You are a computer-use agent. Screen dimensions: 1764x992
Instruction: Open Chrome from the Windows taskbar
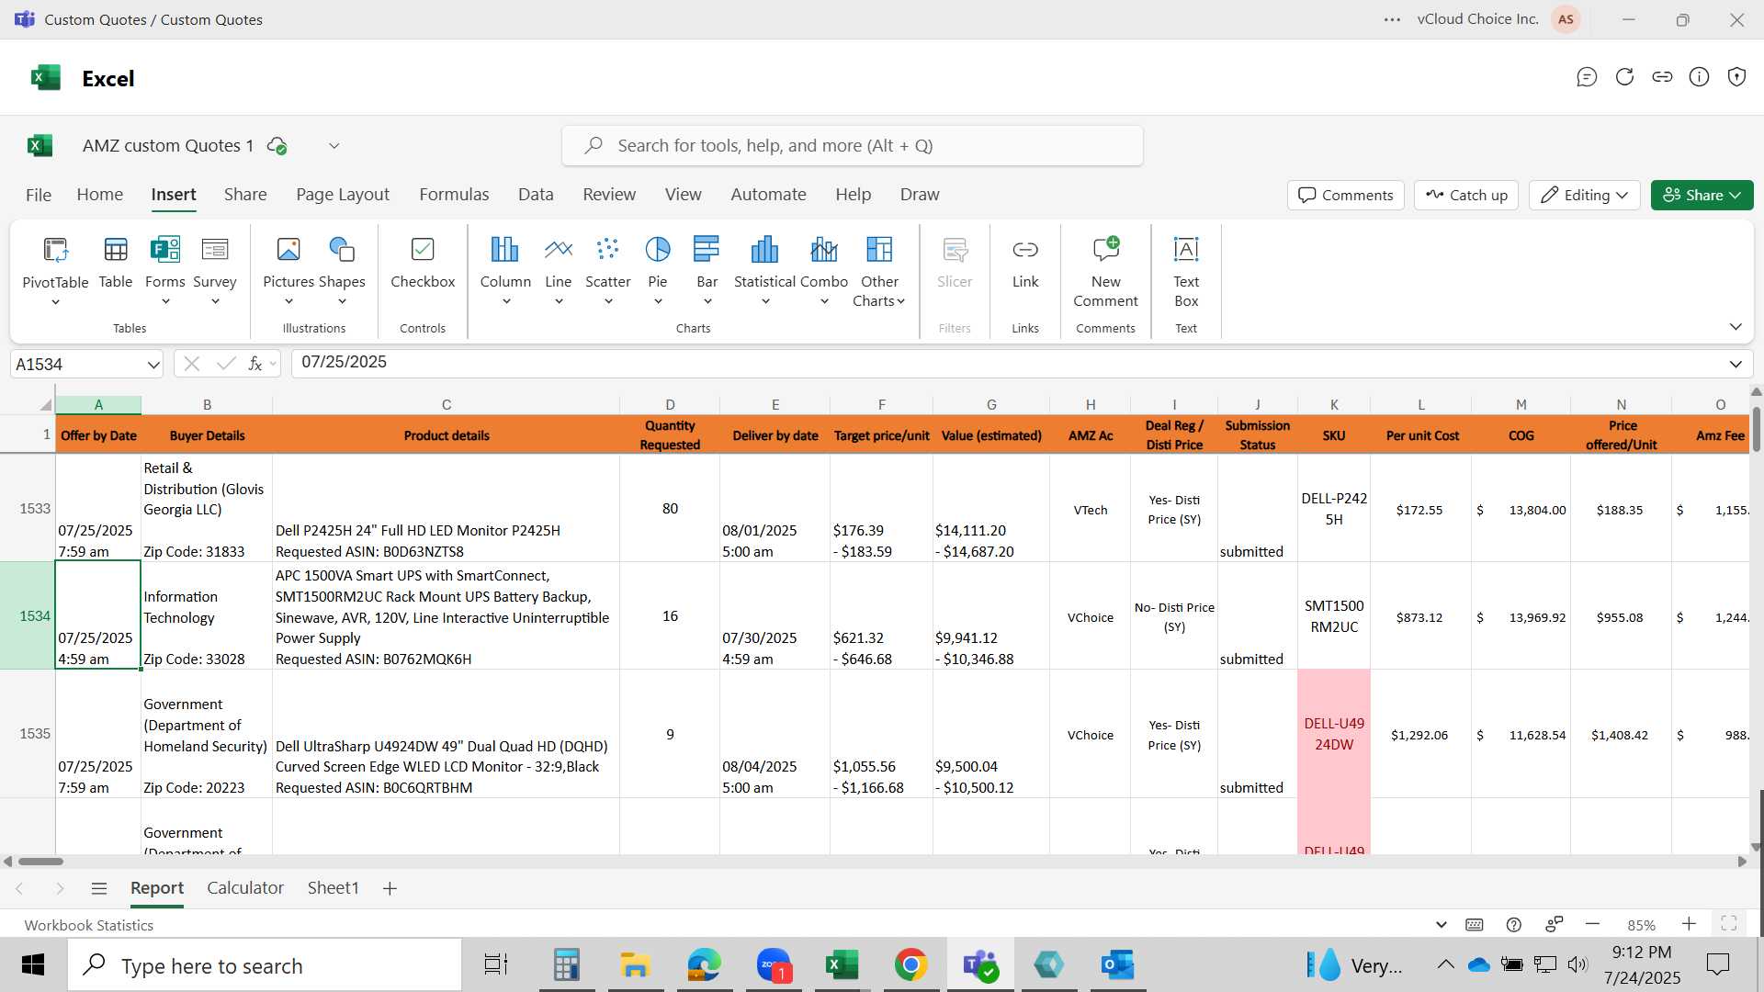pos(910,965)
